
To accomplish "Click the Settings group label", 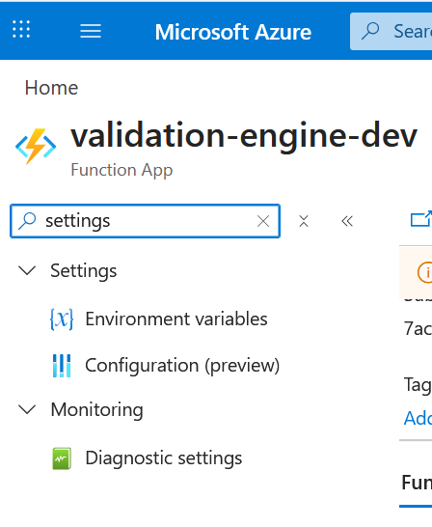I will (x=84, y=271).
